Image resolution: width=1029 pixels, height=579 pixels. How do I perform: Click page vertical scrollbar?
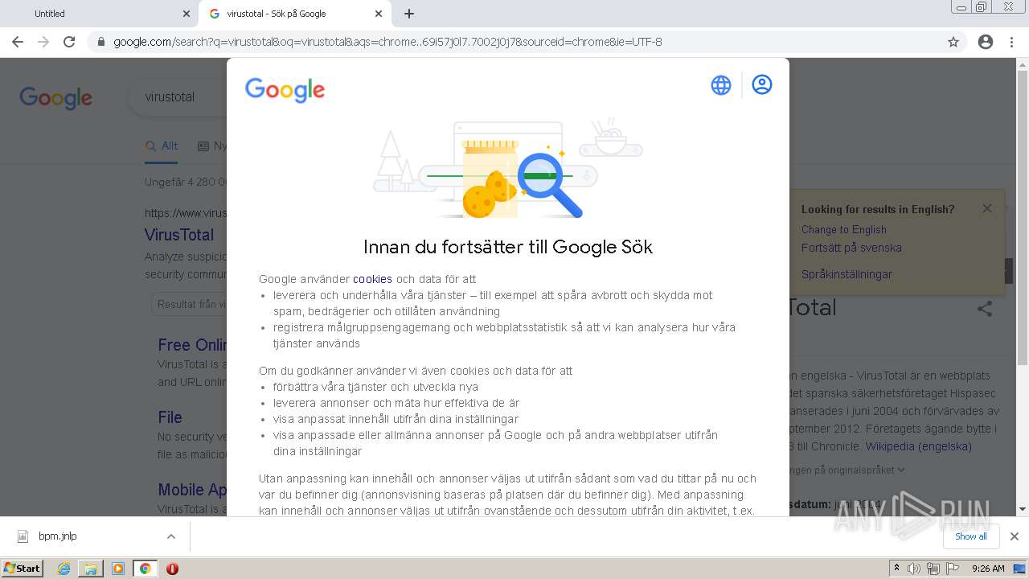(1023, 217)
